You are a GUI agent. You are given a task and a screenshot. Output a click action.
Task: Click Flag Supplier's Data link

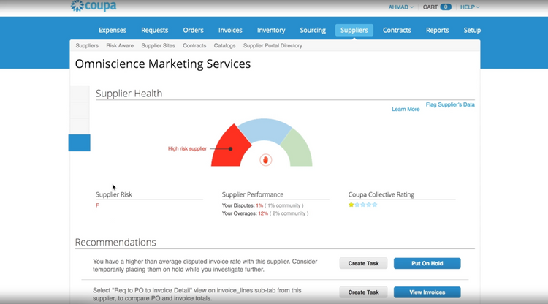[450, 104]
